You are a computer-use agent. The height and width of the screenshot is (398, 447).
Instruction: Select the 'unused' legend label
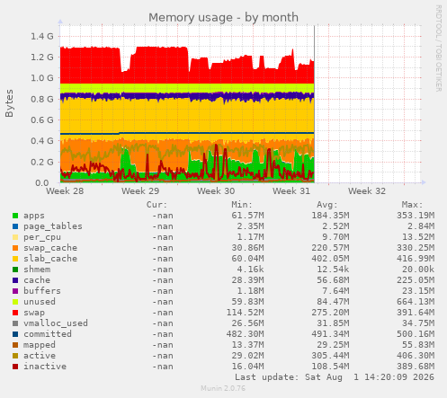tap(40, 302)
